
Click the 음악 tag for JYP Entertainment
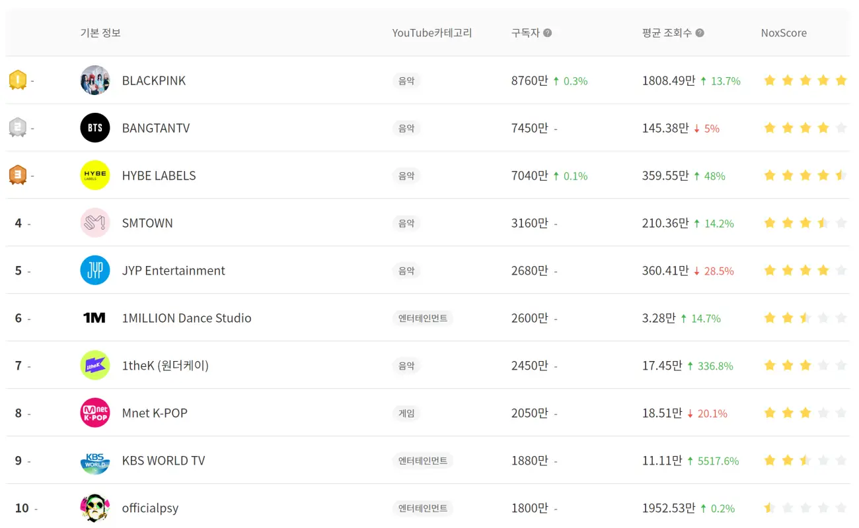tap(406, 271)
